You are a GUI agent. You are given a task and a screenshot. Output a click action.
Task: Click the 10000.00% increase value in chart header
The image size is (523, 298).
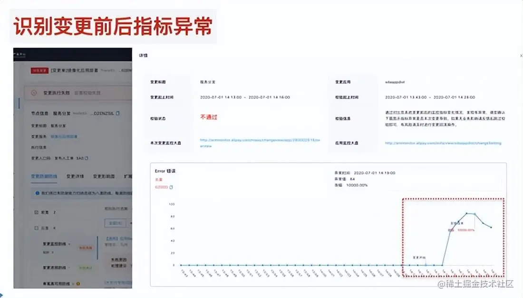pyautogui.click(x=357, y=185)
